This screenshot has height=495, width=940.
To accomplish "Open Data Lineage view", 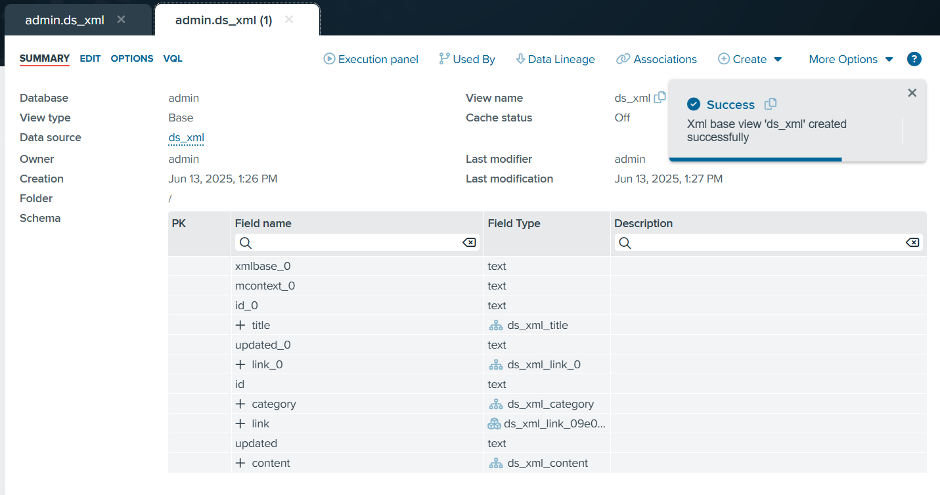I will pos(556,59).
